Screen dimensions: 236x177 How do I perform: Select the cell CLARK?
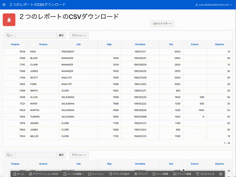pos(34,65)
